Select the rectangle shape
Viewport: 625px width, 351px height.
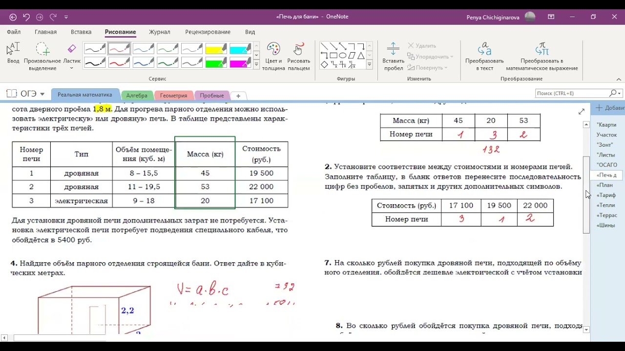coord(333,55)
